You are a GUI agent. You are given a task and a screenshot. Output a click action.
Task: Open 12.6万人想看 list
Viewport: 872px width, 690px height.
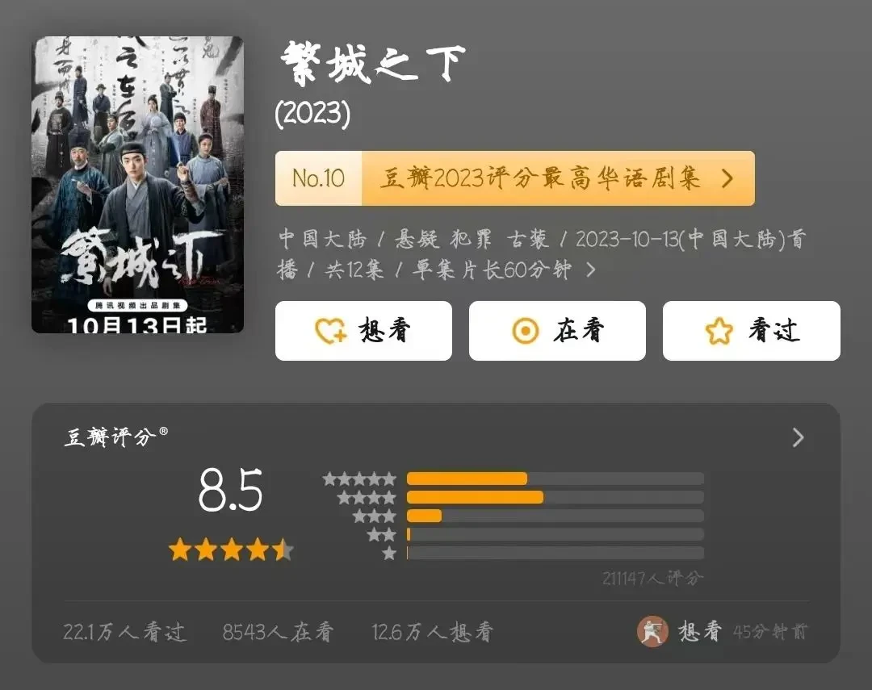coord(432,632)
